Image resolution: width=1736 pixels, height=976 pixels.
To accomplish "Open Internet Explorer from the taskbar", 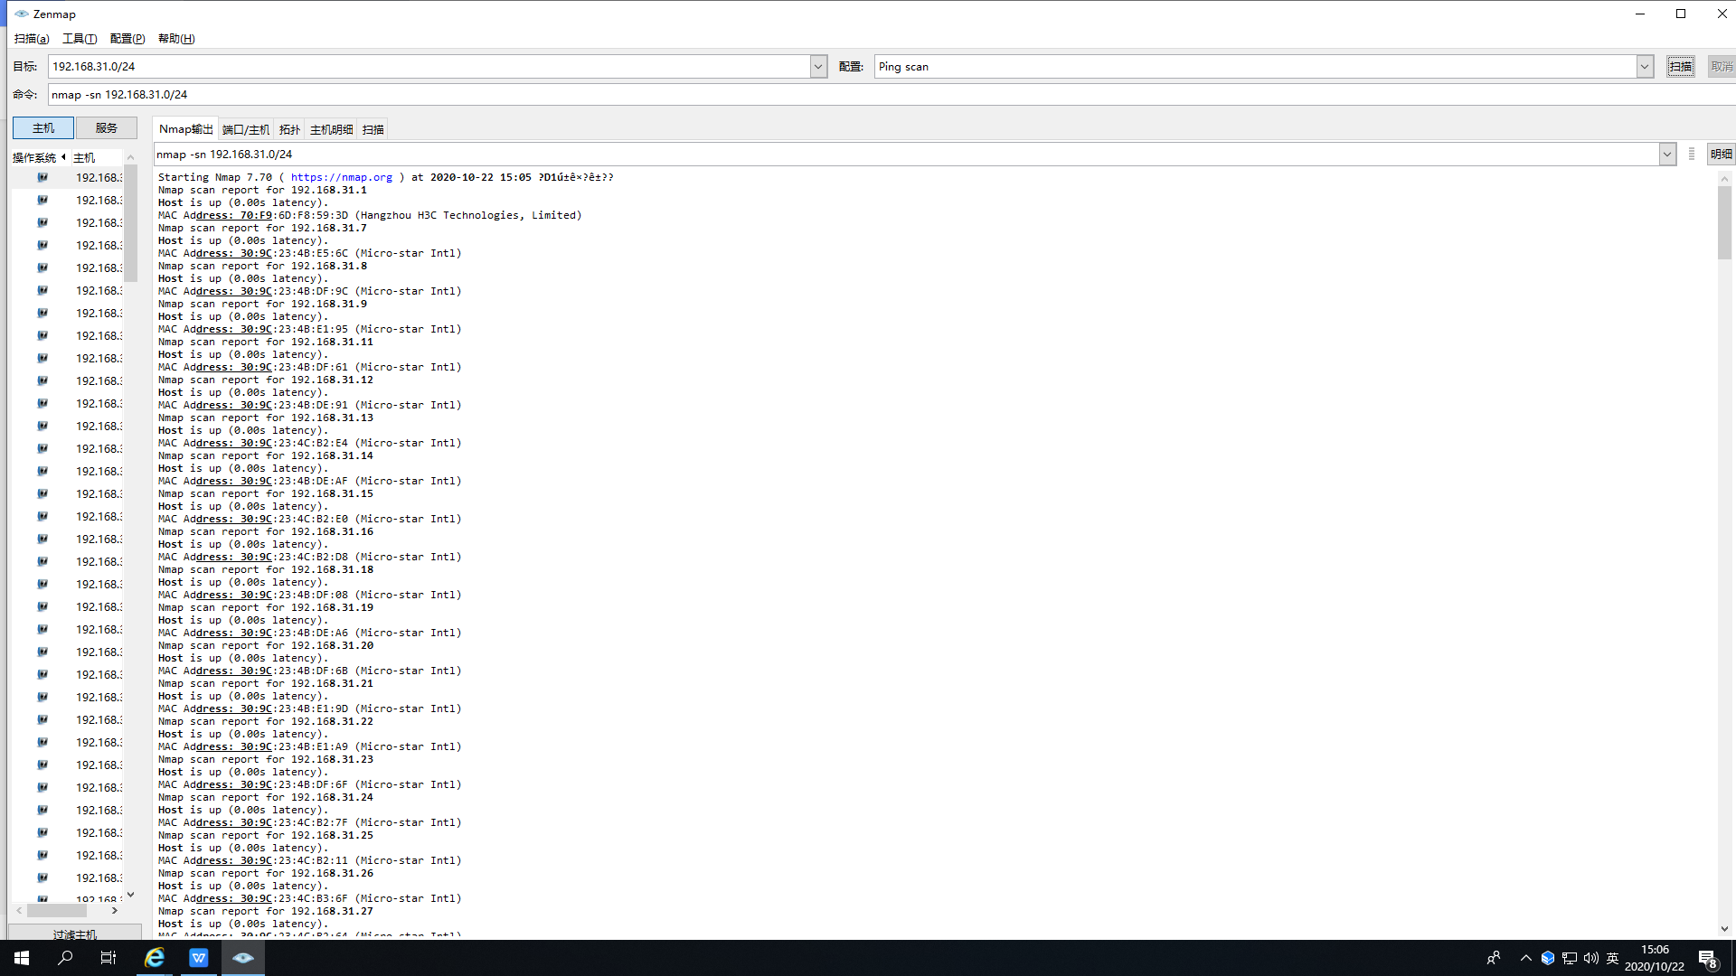I will [155, 958].
